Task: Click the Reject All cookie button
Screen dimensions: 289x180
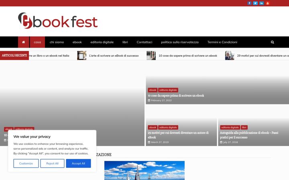Action: pos(52,163)
